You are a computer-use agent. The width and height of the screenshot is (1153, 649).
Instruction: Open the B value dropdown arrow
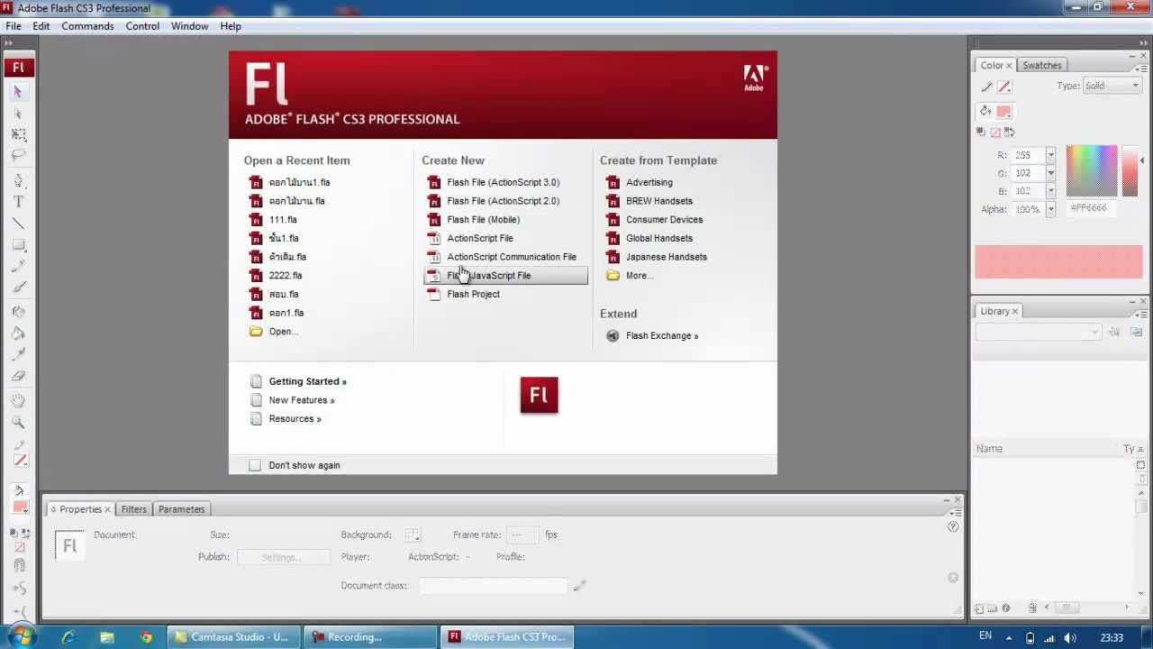pos(1050,191)
